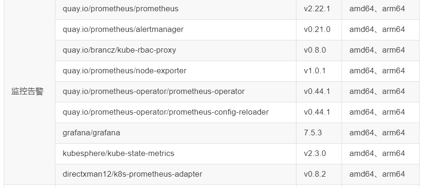The image size is (428, 187).
Task: Click the prometheus-operator/prometheus-operator image cell
Action: coord(176,92)
